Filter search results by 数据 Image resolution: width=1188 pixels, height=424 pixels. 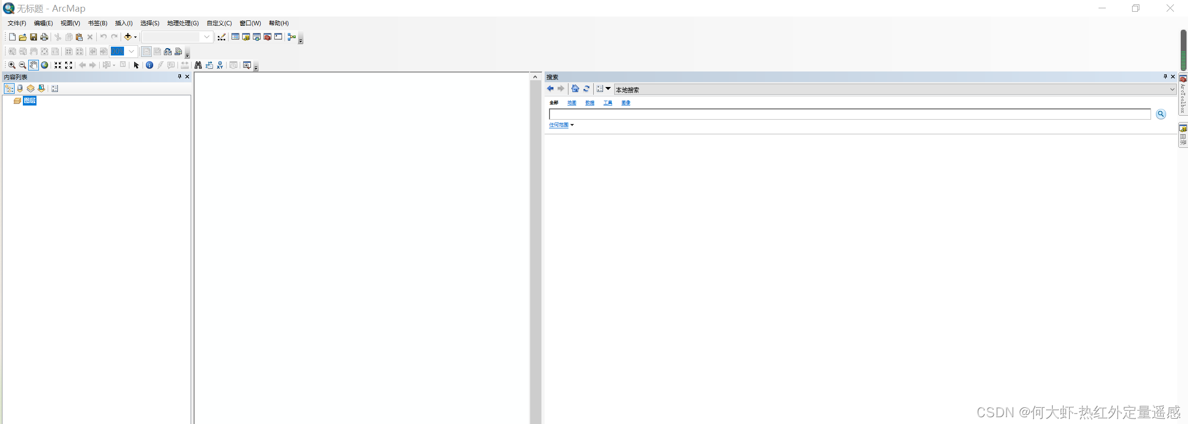coord(590,103)
